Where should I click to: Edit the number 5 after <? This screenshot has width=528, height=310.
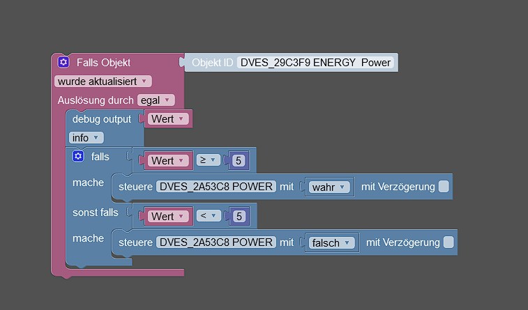[x=239, y=216]
